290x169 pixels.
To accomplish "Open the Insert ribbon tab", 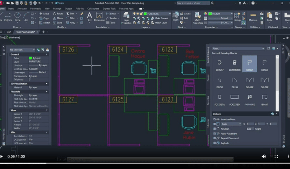I will (x=11, y=8).
